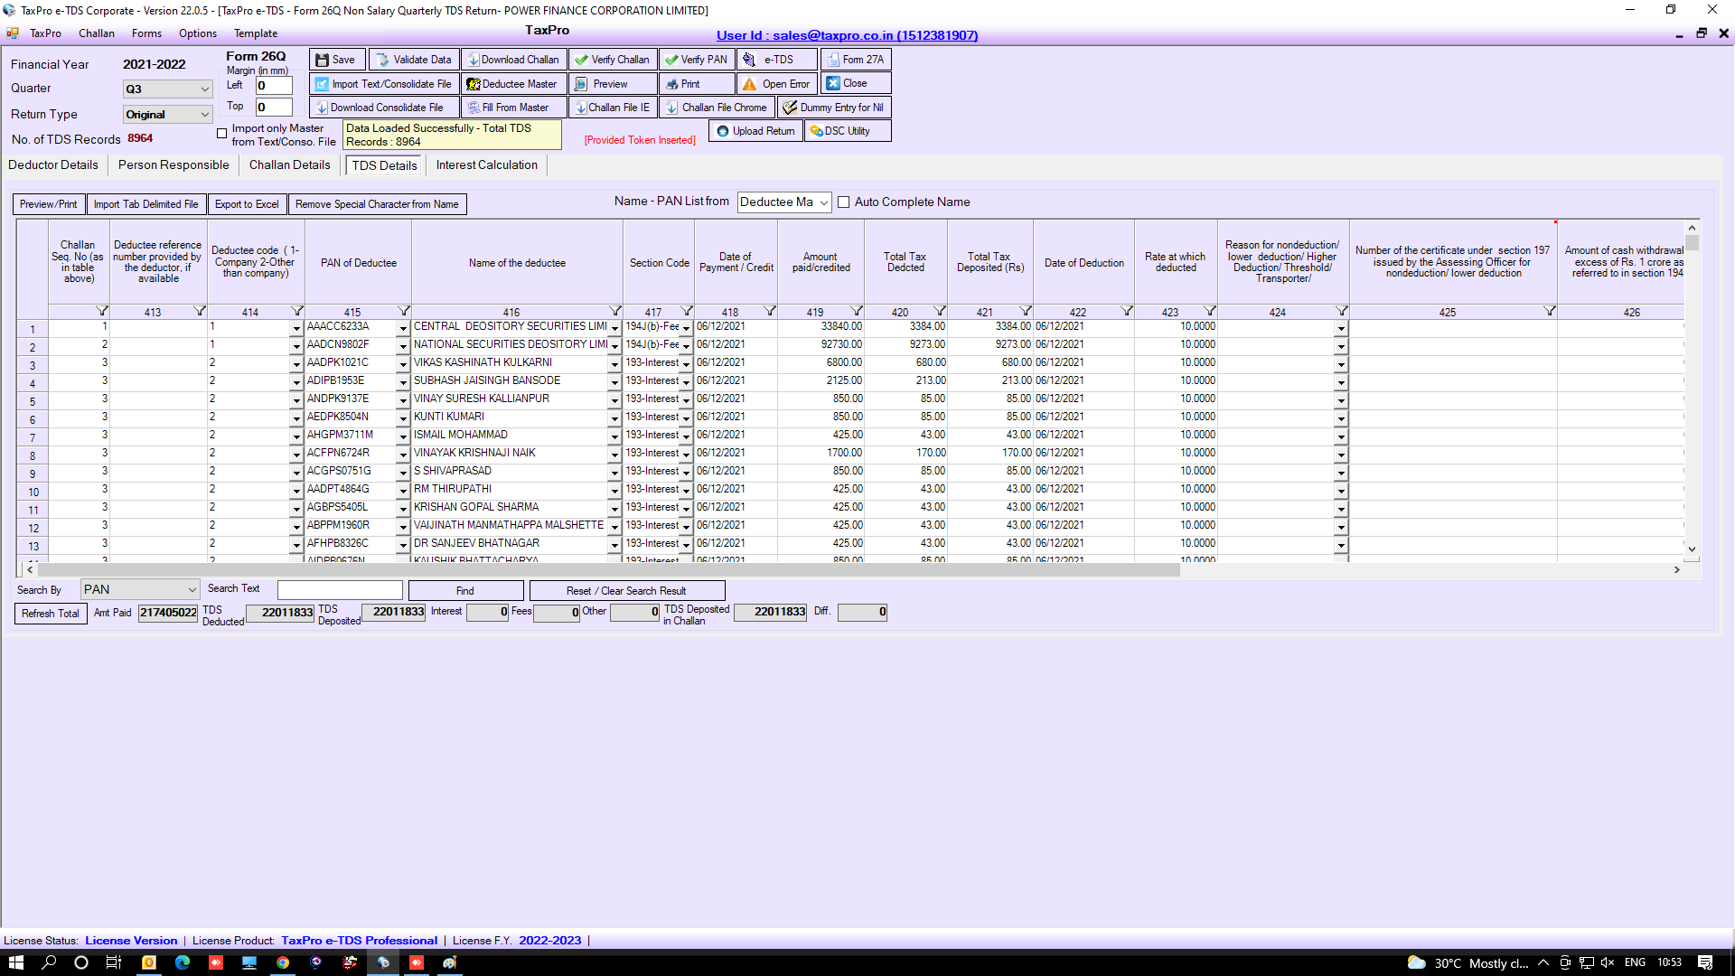Click filter icon of column 423

click(1210, 311)
